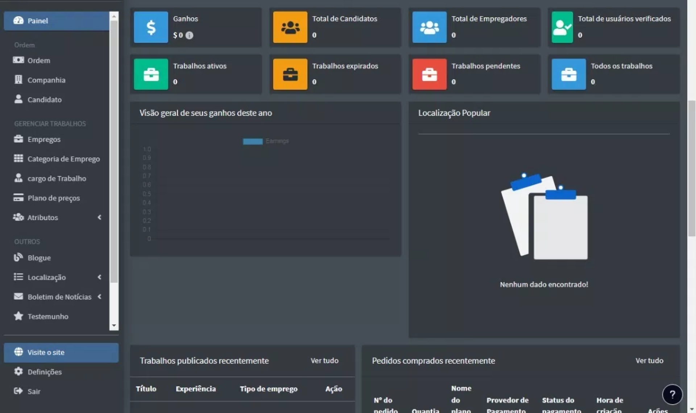
Task: Click the blue dollar Ganhos icon
Action: 151,27
